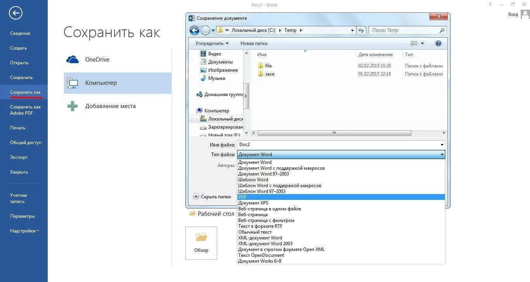Open the Упорядочить dropdown

point(212,43)
